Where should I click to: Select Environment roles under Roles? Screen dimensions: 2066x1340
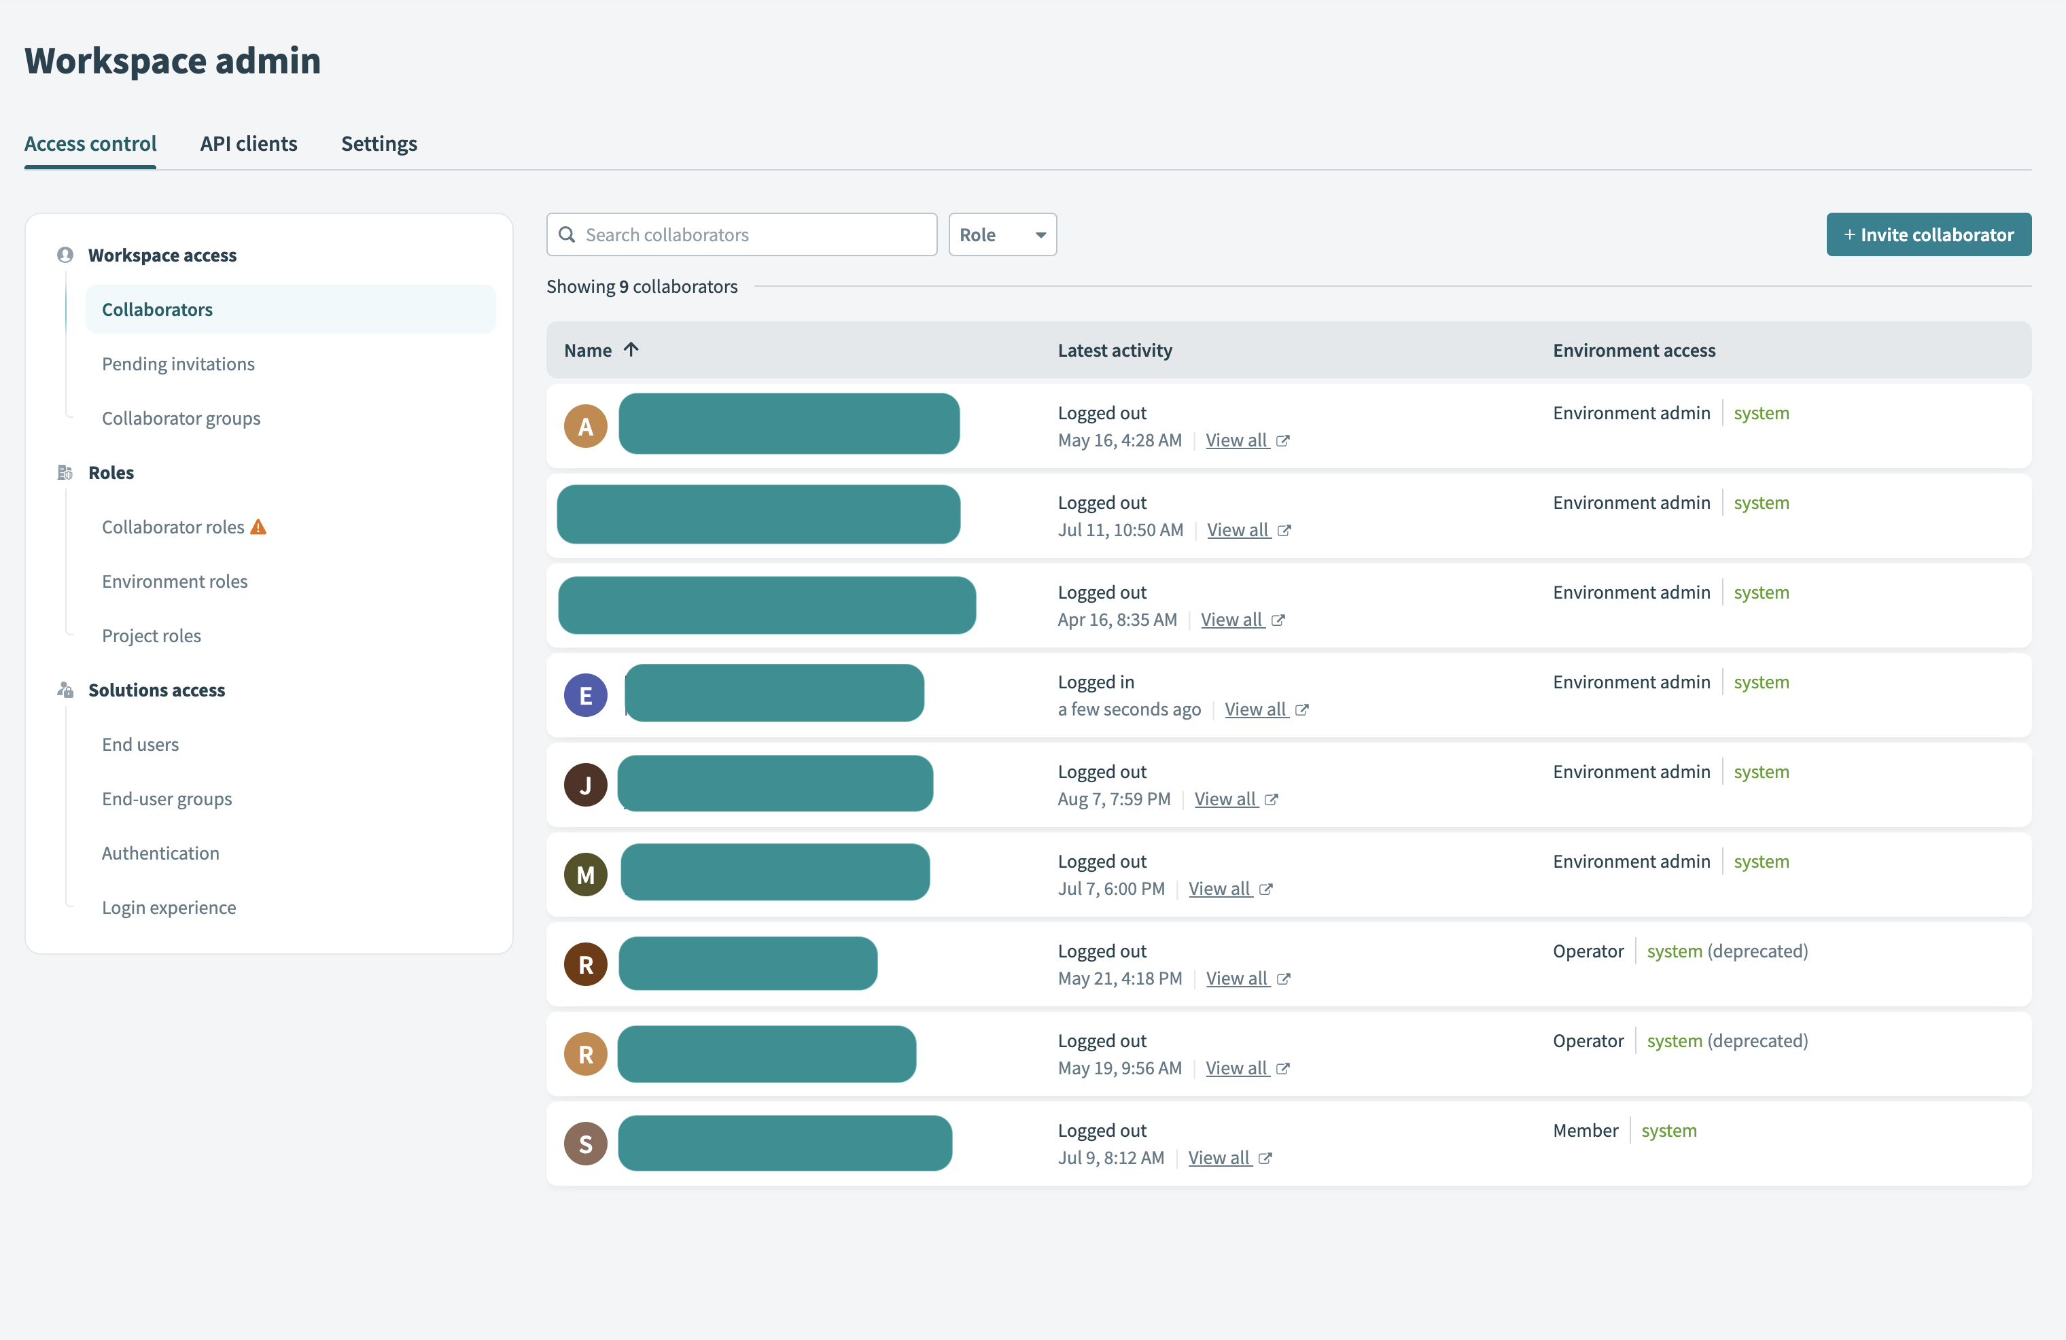tap(175, 580)
